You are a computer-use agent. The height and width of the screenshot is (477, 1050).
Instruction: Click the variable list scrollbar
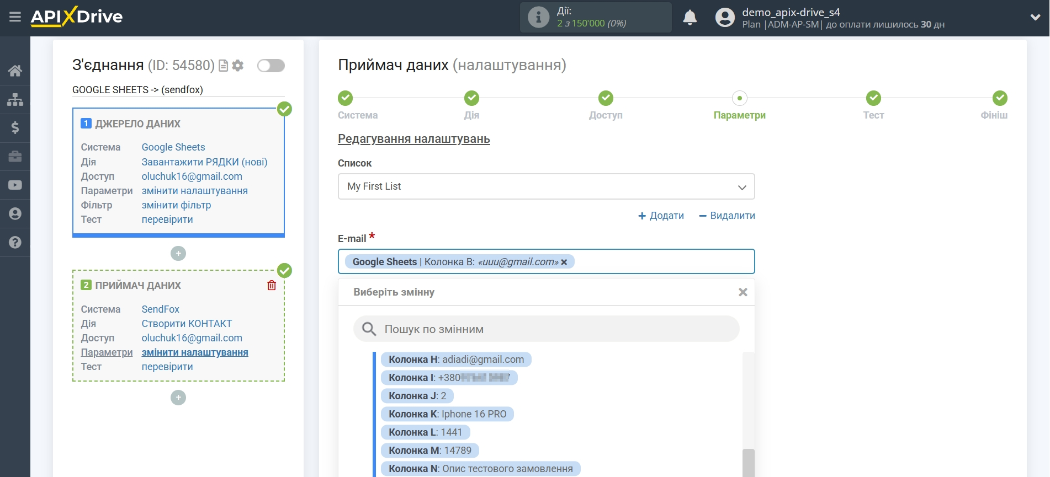748,463
